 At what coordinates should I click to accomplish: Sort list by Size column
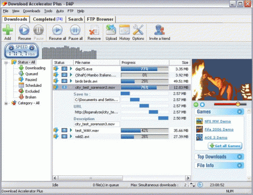tap(180, 63)
